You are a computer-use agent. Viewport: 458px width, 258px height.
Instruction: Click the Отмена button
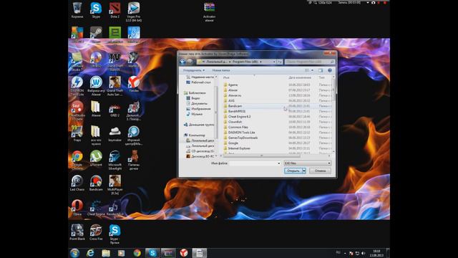tap(320, 171)
